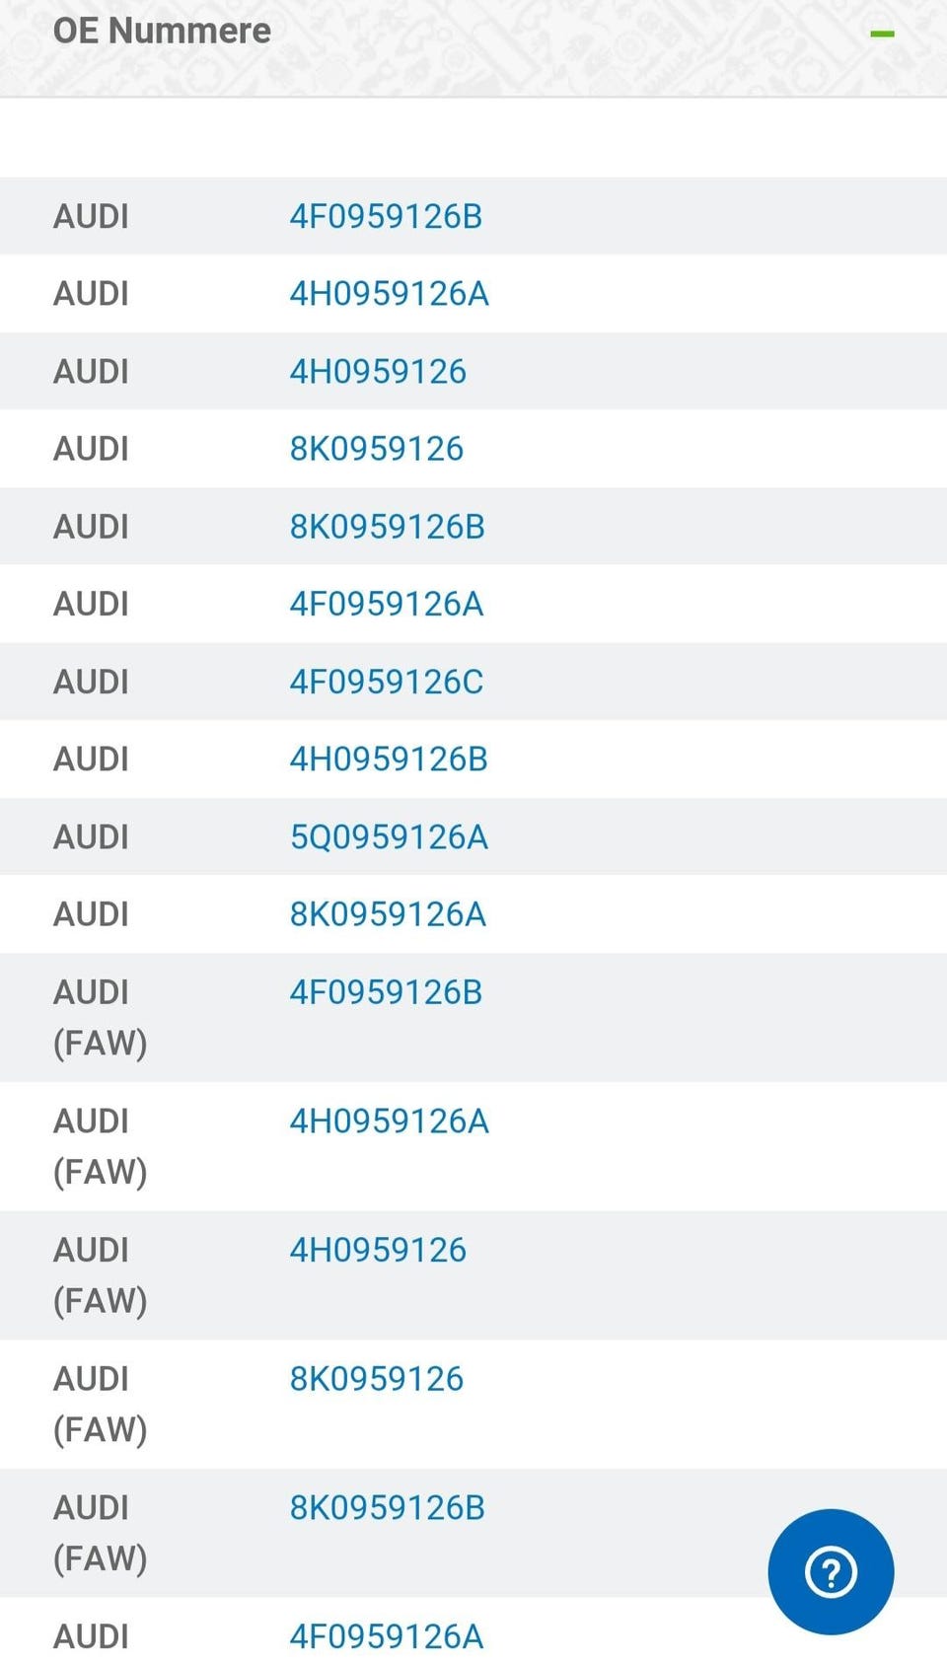This screenshot has width=947, height=1664.
Task: Open AUDI part number 4H0959126A link
Action: coord(389,293)
